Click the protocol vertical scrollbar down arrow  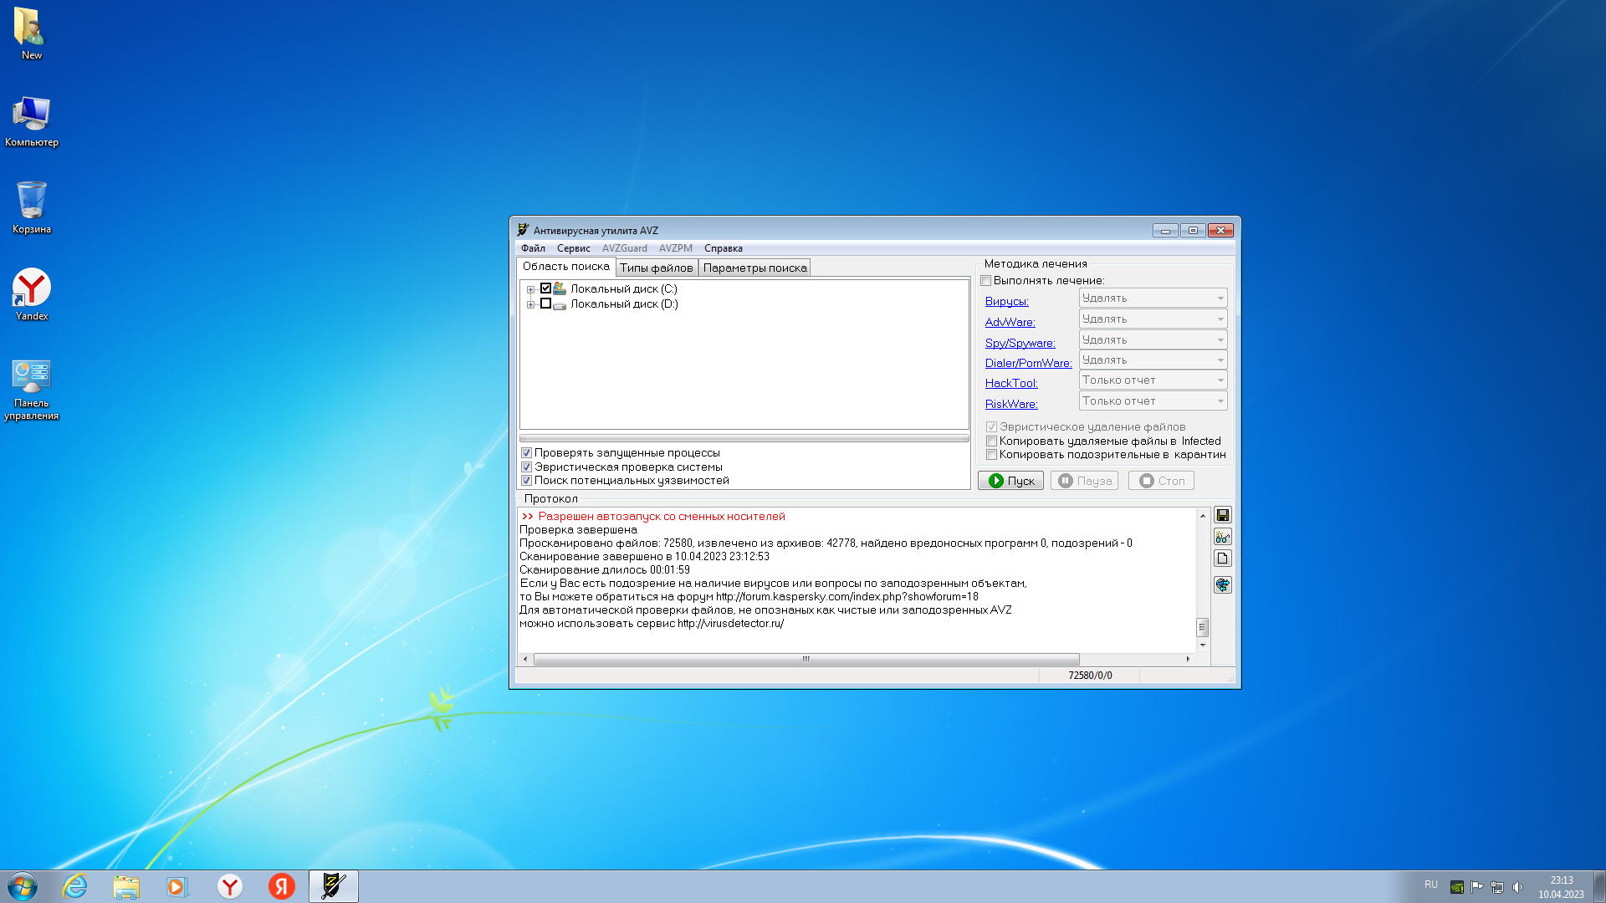1203,645
